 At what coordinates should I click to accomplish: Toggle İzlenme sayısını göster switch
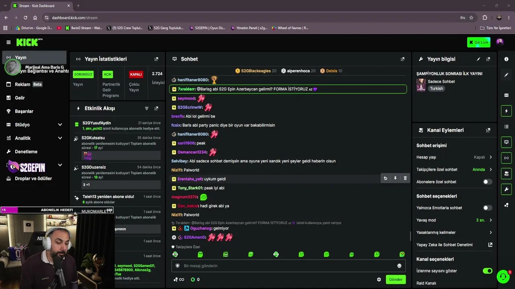click(x=487, y=271)
